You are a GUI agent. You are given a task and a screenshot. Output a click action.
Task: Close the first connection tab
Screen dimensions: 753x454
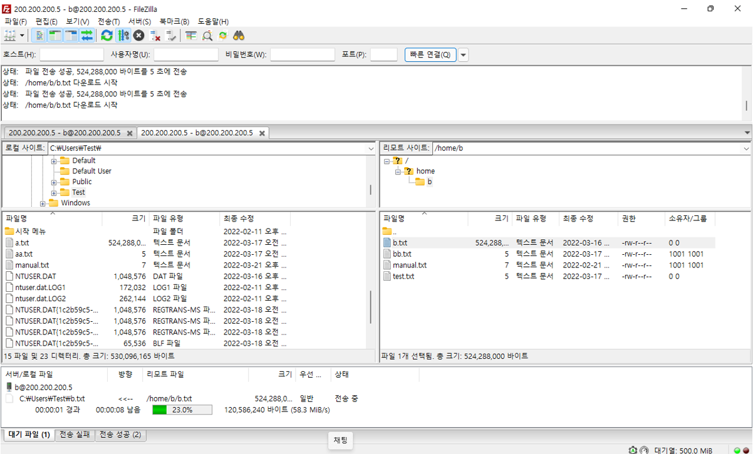click(x=130, y=133)
